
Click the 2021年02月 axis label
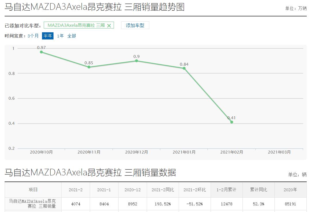point(232,152)
